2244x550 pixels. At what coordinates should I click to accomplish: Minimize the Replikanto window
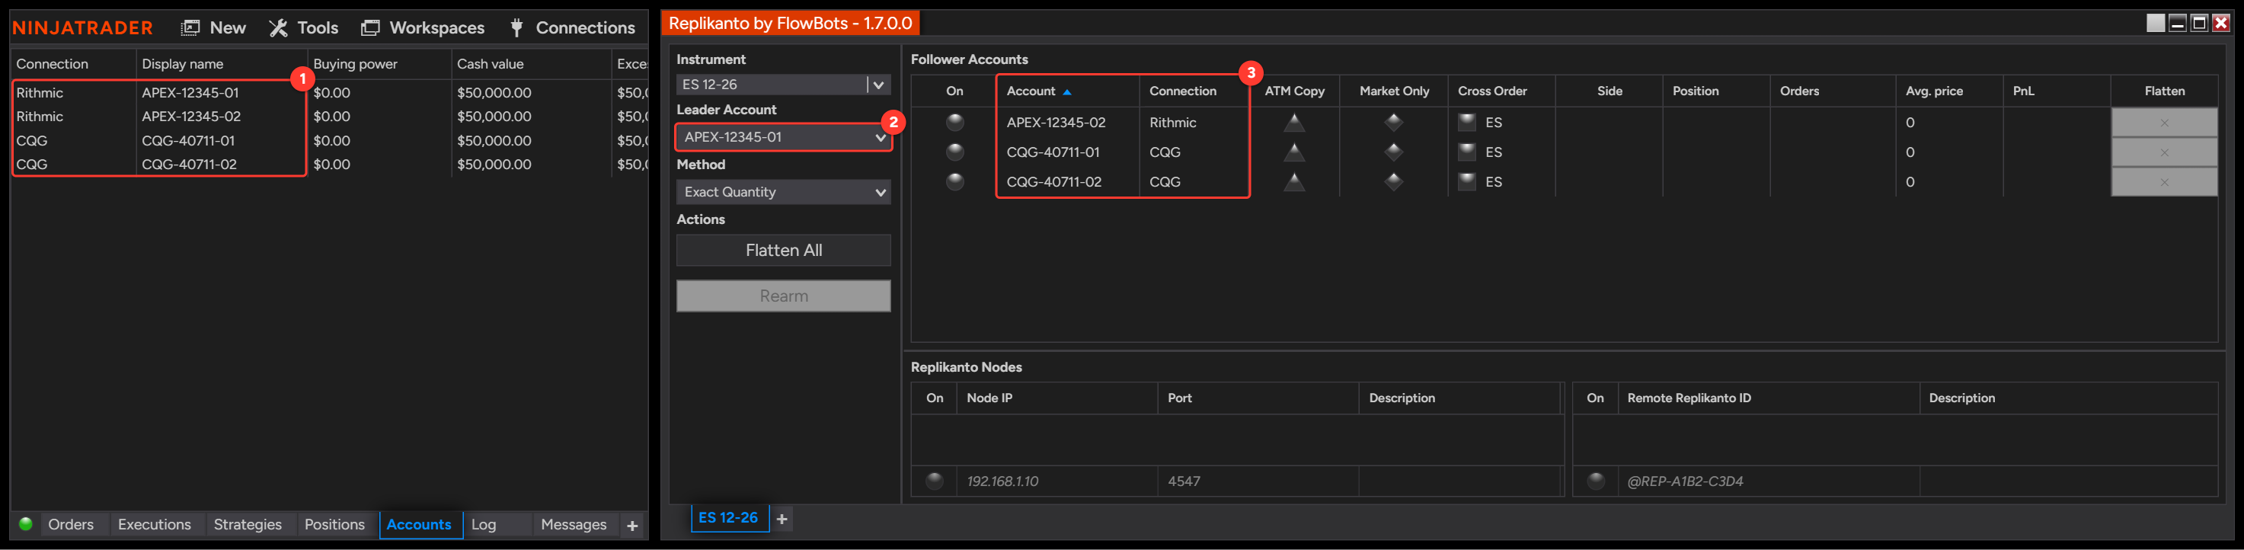[2177, 23]
